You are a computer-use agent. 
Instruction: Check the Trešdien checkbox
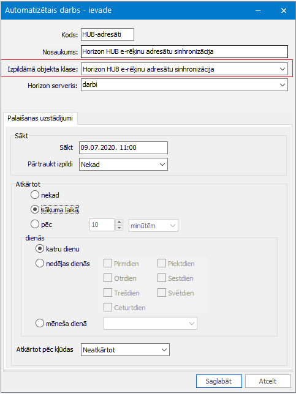108,293
